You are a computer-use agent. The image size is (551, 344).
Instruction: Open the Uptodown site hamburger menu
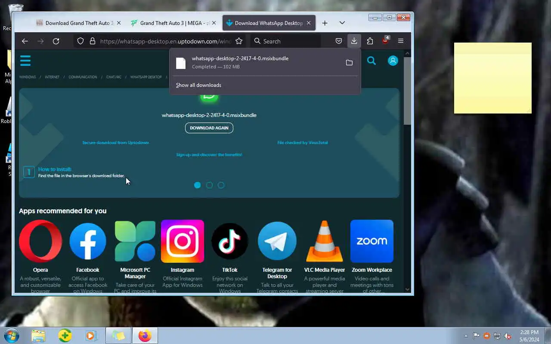tap(25, 60)
